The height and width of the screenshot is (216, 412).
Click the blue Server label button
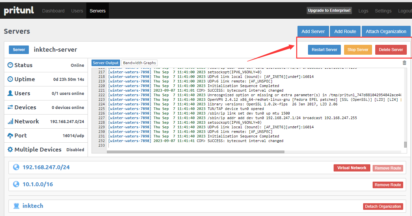click(19, 50)
